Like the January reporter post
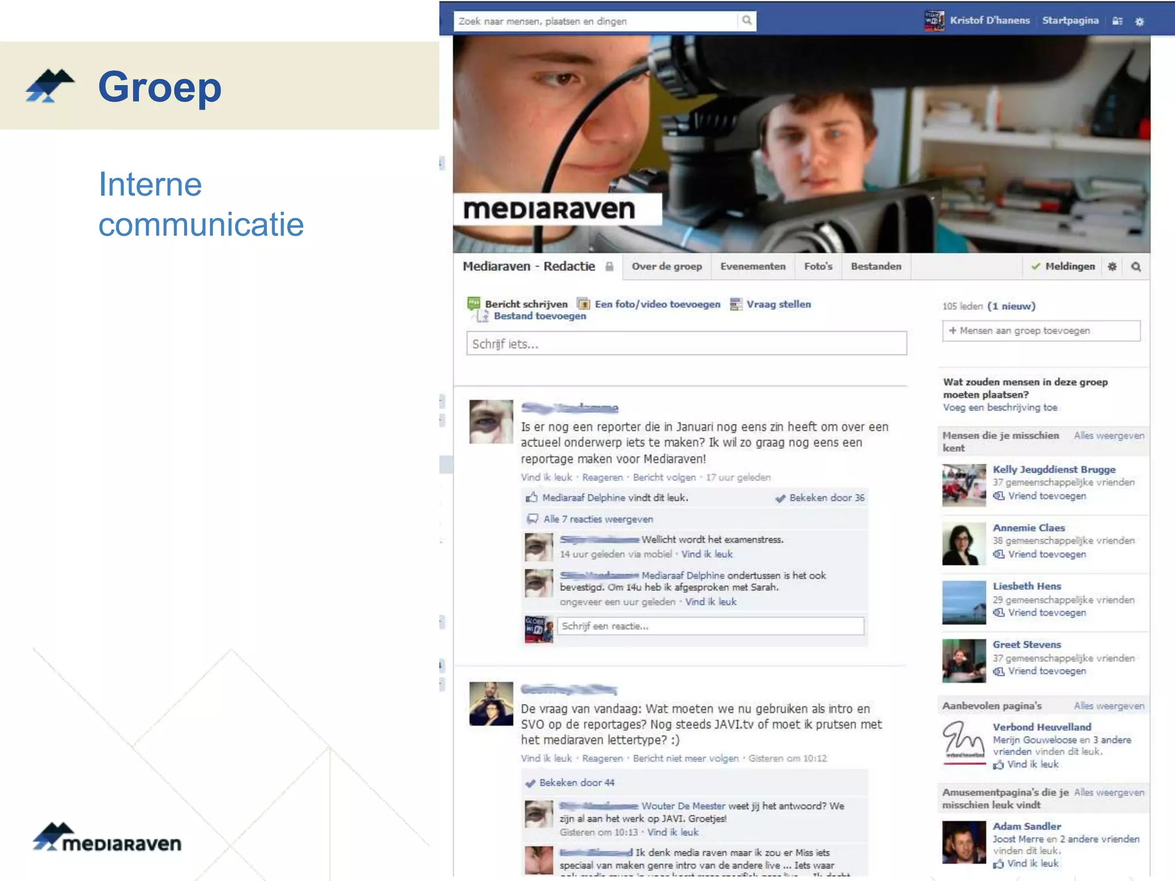This screenshot has width=1175, height=881. click(x=546, y=477)
